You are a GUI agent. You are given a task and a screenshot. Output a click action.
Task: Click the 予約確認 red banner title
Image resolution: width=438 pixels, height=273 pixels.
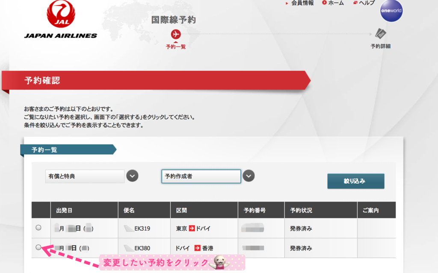pos(42,80)
